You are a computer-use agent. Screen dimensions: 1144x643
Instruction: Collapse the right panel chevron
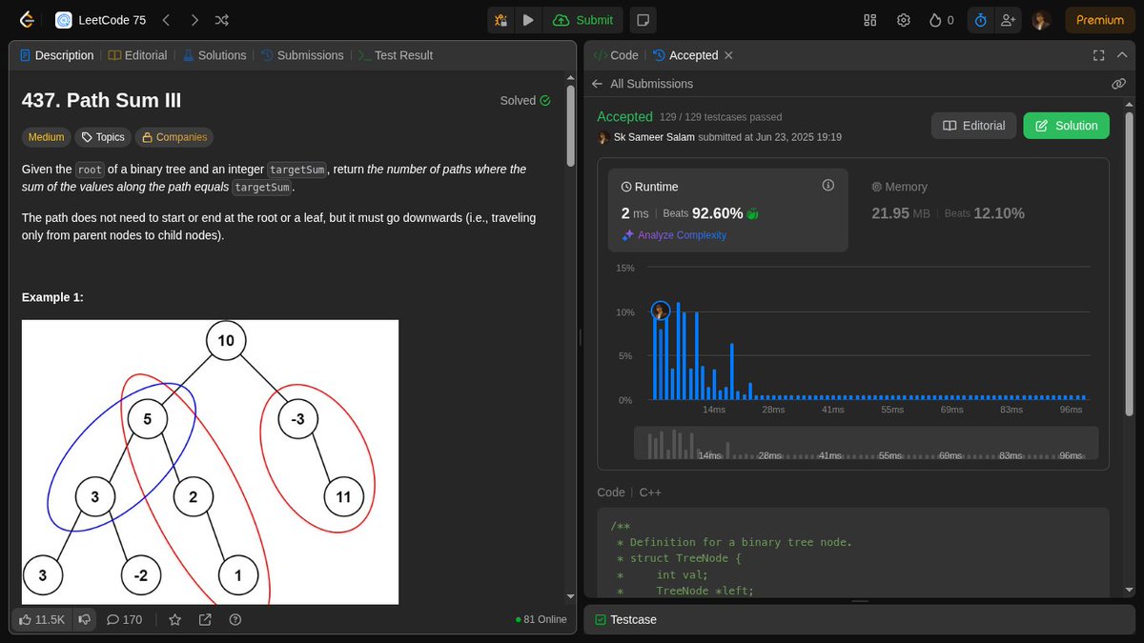[1122, 55]
